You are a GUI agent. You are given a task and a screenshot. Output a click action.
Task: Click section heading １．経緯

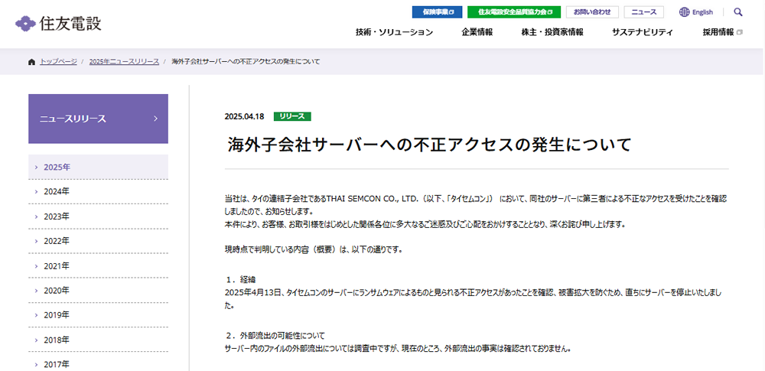pos(241,280)
